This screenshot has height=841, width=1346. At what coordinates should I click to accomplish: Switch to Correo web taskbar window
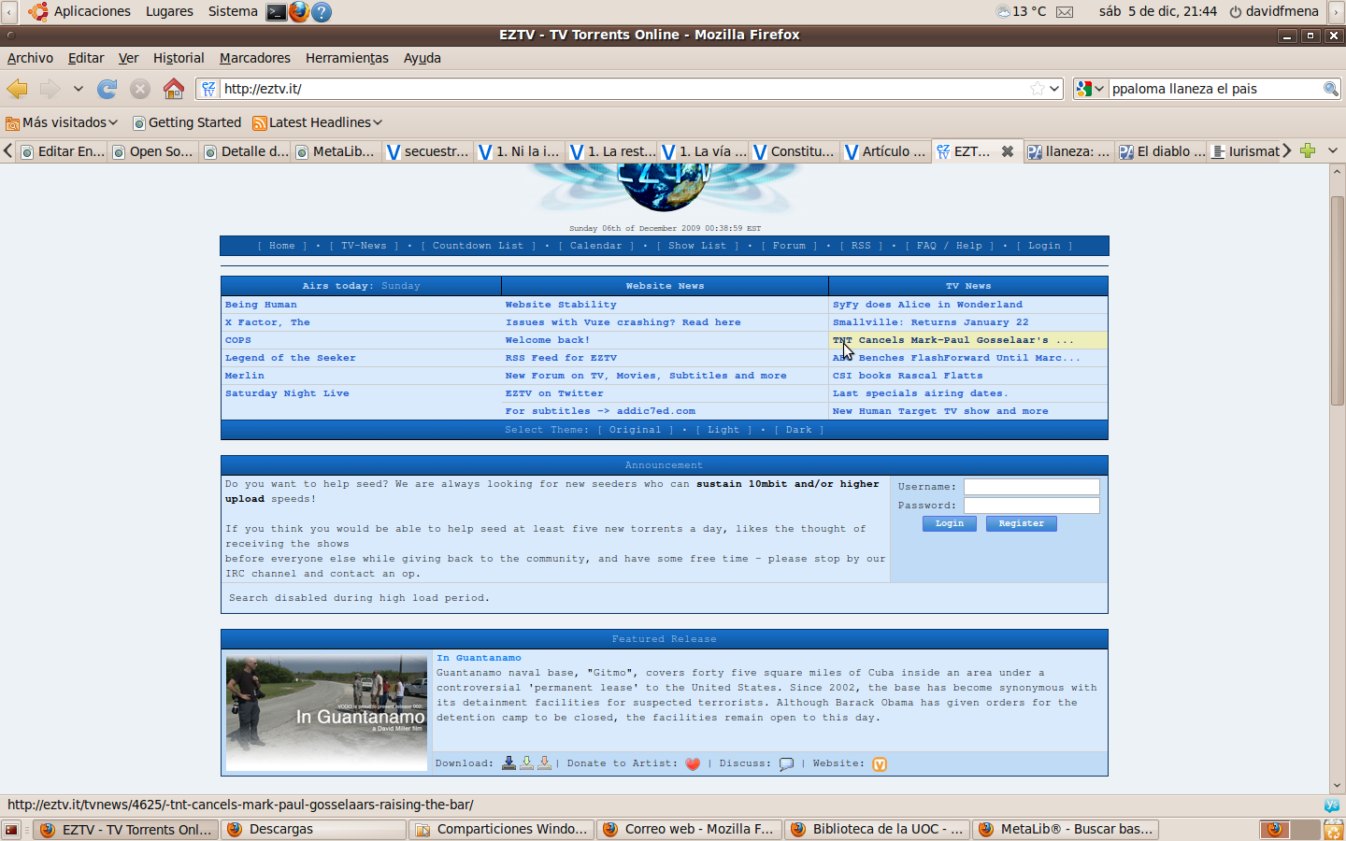point(690,830)
